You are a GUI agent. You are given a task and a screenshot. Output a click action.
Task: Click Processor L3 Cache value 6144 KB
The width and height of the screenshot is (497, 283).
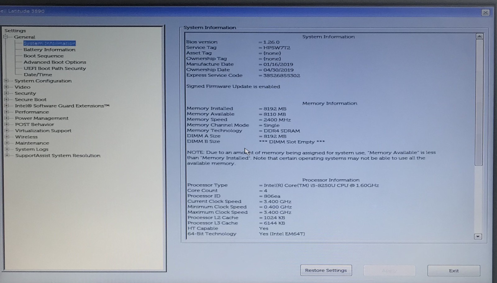click(274, 223)
